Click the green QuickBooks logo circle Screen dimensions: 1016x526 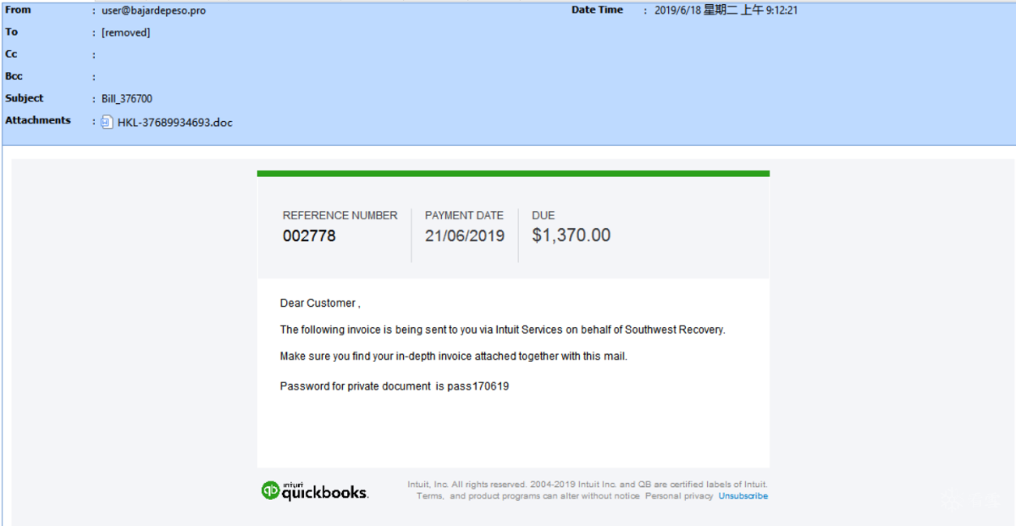pyautogui.click(x=270, y=490)
